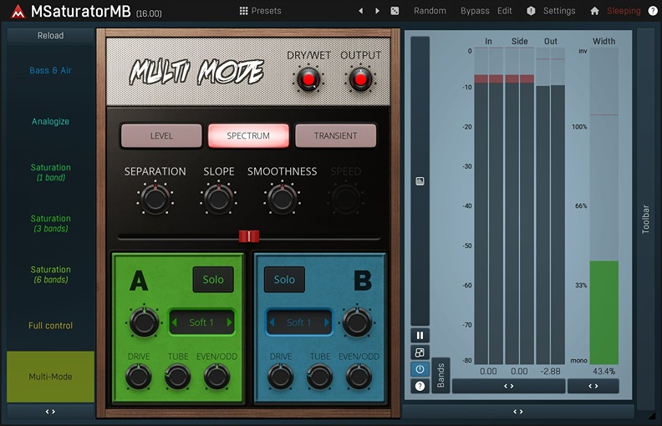Select the Bass & Air device
Image resolution: width=662 pixels, height=426 pixels.
point(50,70)
